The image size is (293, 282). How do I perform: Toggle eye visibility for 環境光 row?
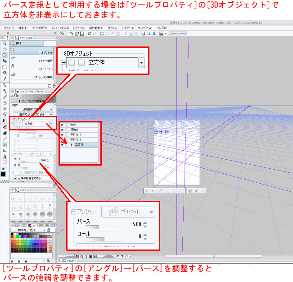tap(62, 130)
